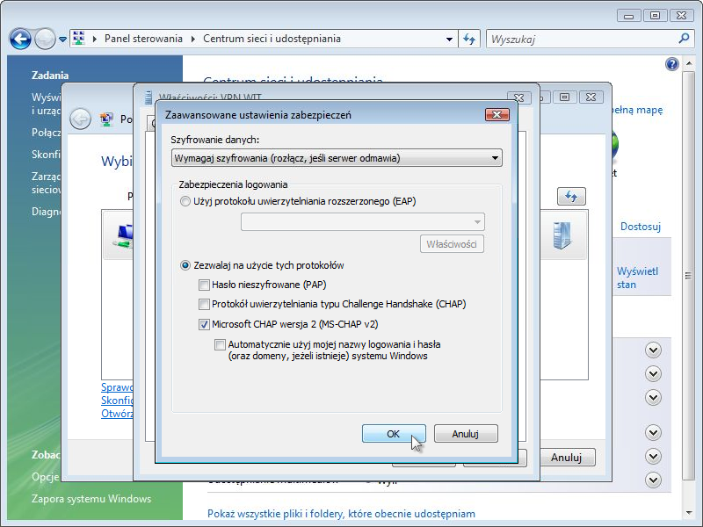Click the refresh icon beside the address bar
This screenshot has width=703, height=527.
coord(469,39)
